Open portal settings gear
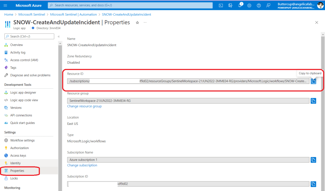This screenshot has height=191, width=325. [249, 5]
